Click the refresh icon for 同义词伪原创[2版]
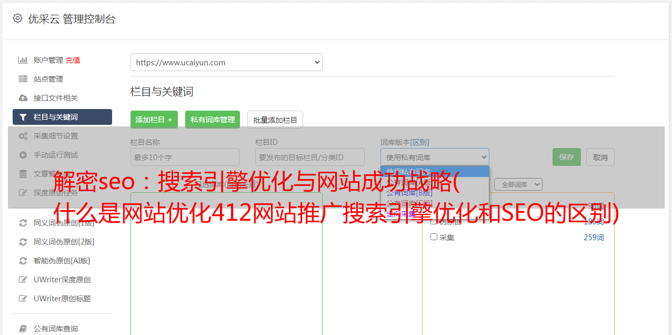The image size is (672, 335). (x=23, y=242)
